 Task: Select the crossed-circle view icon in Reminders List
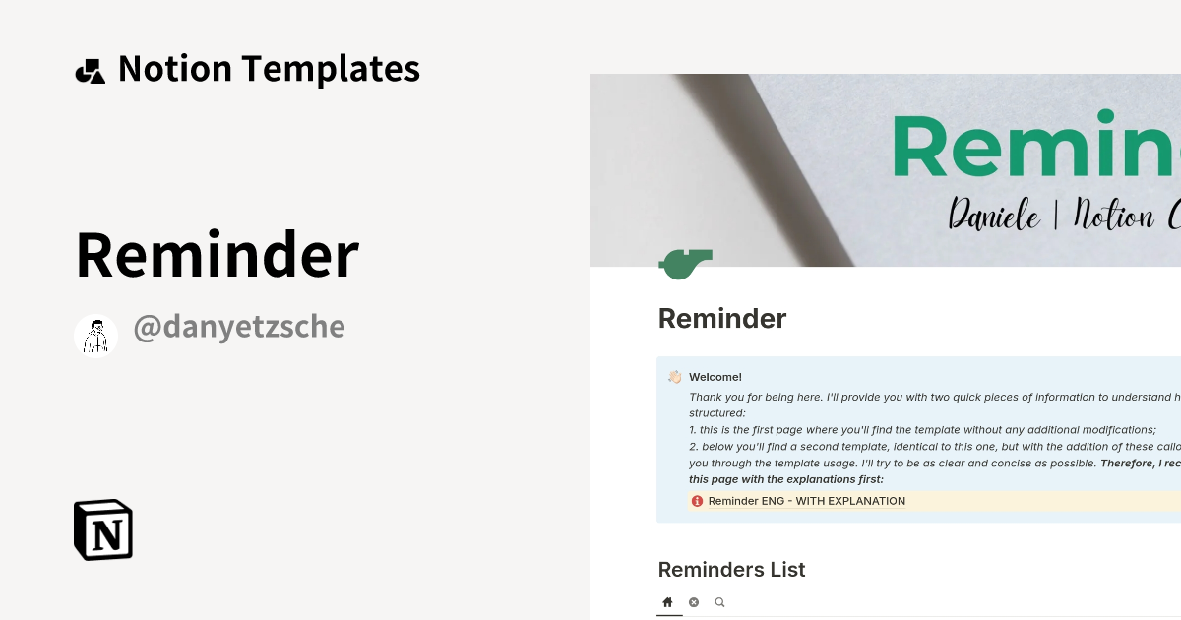coord(694,601)
